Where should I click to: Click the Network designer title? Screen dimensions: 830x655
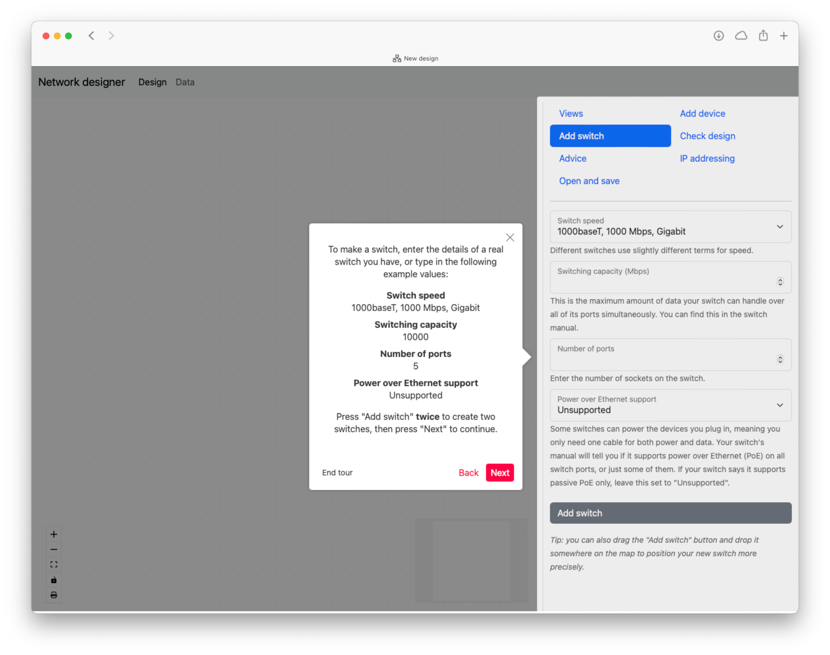[x=82, y=82]
